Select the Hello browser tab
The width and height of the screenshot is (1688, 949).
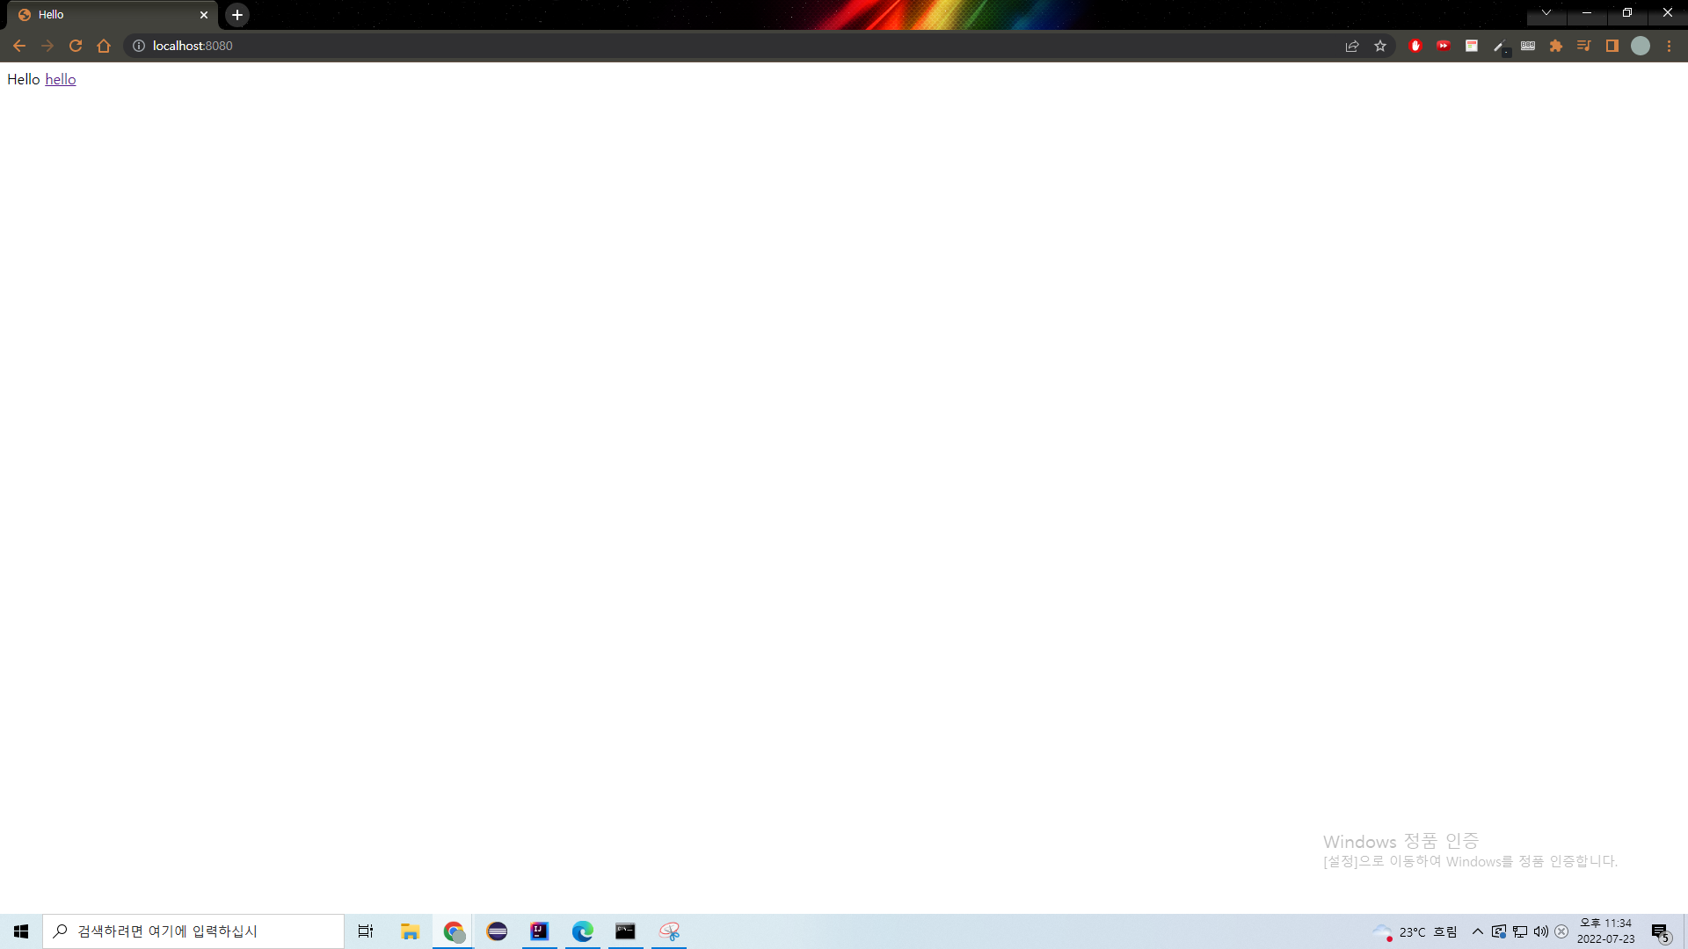click(x=113, y=15)
